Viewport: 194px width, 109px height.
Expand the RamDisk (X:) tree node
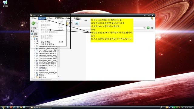pos(34,70)
